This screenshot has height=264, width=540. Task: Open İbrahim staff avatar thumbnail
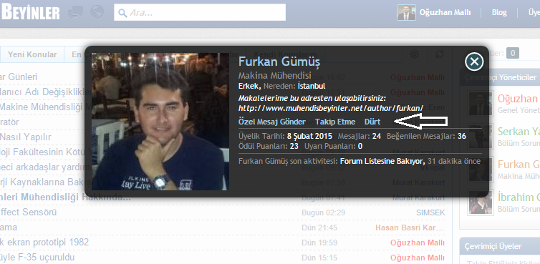(x=481, y=202)
